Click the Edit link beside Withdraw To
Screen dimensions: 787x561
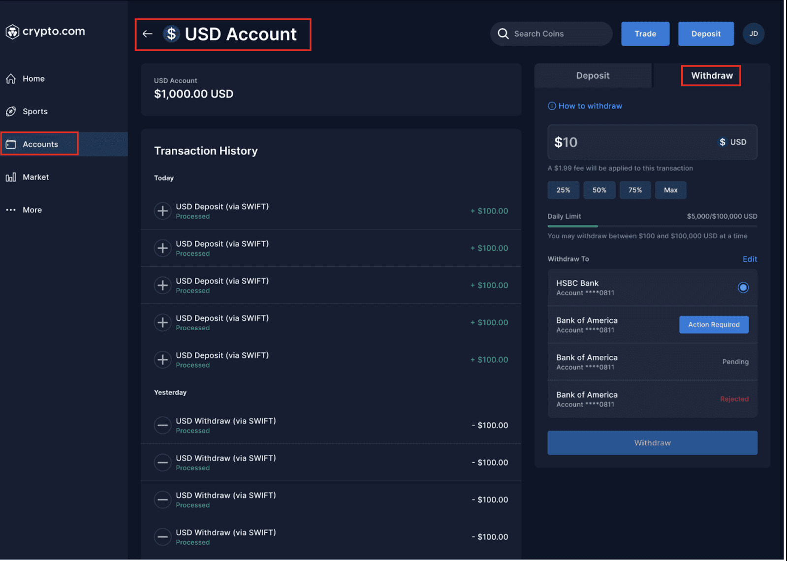coord(750,259)
